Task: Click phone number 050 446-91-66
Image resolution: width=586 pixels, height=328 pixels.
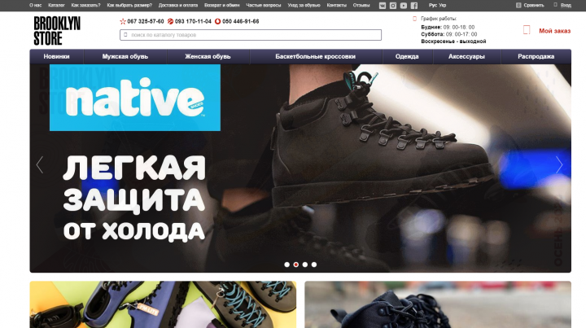Action: 241,21
